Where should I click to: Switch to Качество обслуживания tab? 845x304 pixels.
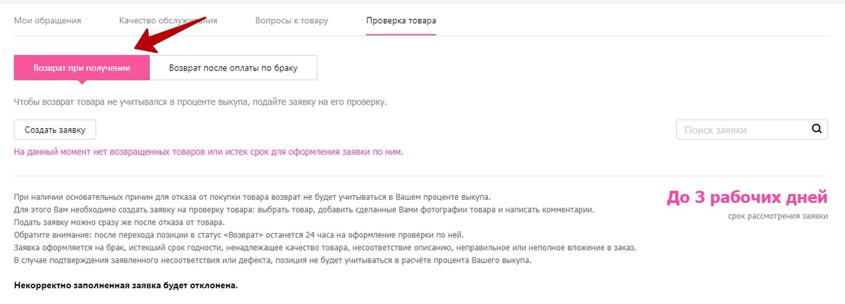click(x=168, y=20)
